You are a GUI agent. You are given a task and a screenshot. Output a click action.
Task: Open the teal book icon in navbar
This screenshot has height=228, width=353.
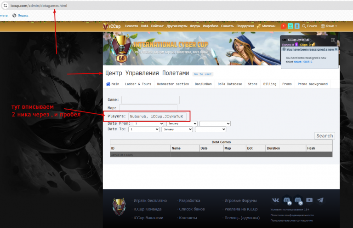pyautogui.click(x=290, y=26)
